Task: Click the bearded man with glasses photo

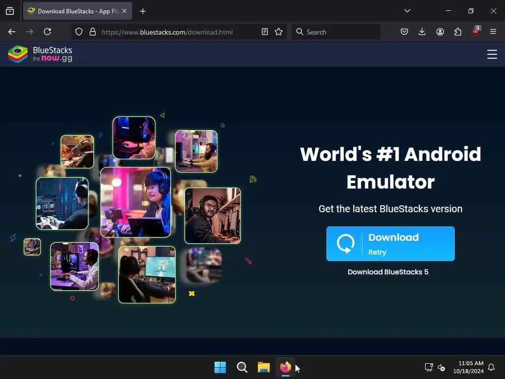Action: (213, 216)
